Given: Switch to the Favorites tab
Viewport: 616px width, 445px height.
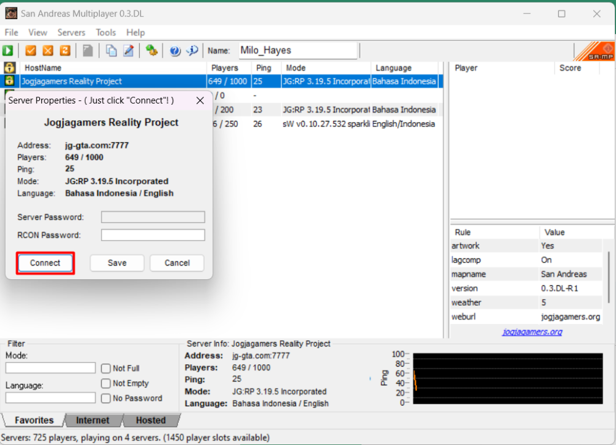Looking at the screenshot, I should pos(34,420).
